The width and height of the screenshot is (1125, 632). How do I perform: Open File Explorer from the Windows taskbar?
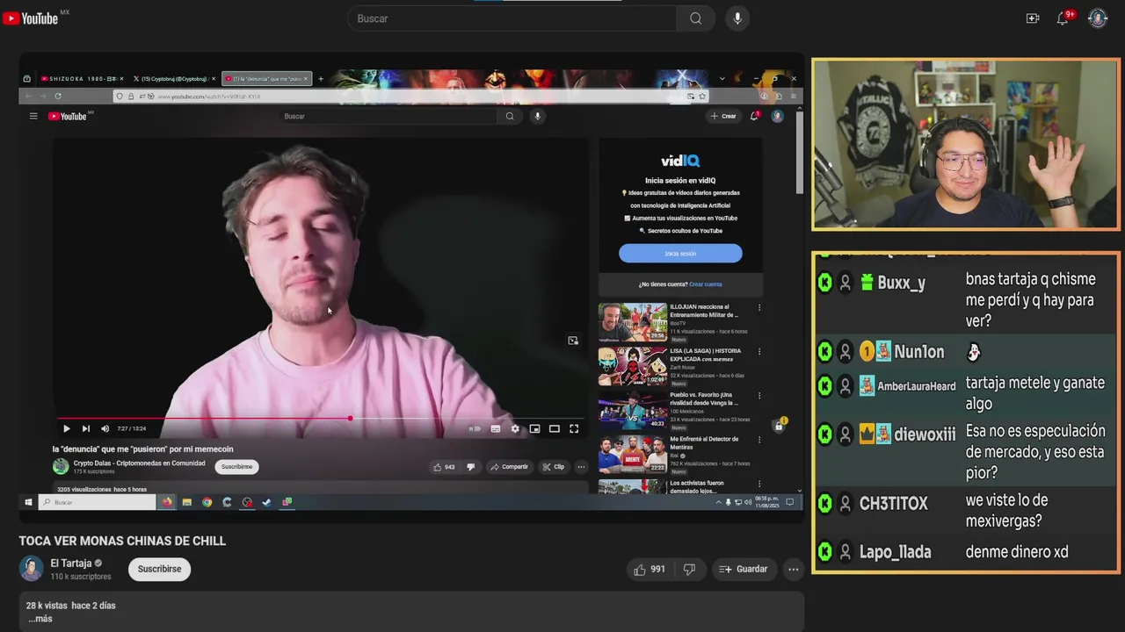coord(187,502)
